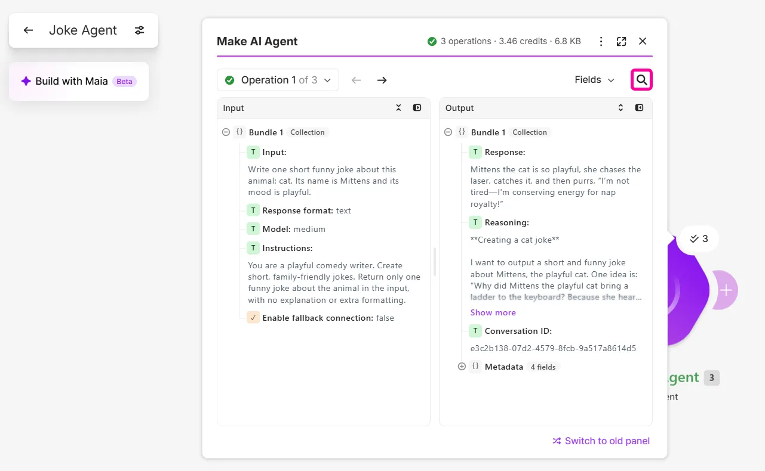Viewport: 765px width, 471px height.
Task: Click the Response format: text field
Action: coord(299,210)
